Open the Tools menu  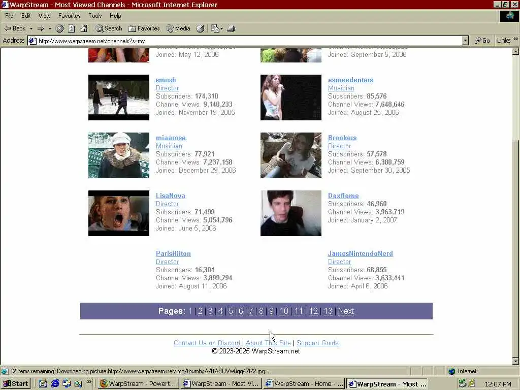[95, 16]
